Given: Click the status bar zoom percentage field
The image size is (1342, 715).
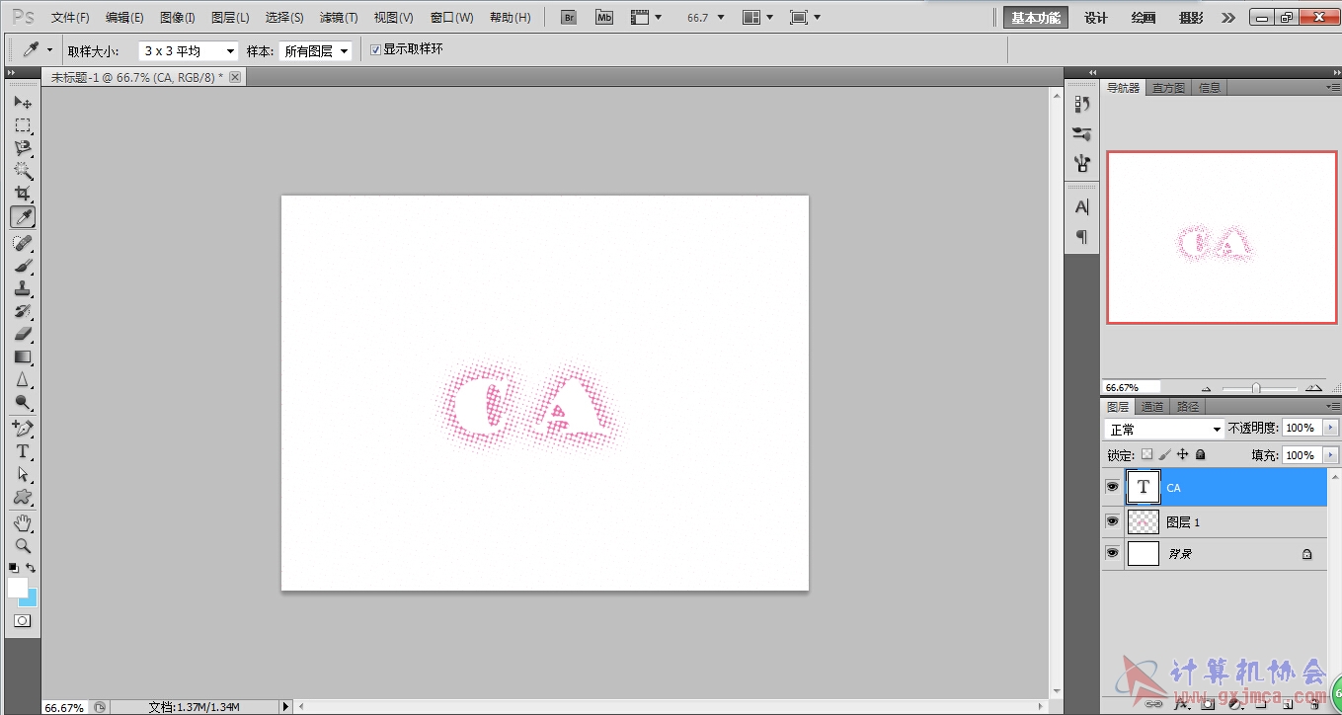Looking at the screenshot, I should 66,707.
